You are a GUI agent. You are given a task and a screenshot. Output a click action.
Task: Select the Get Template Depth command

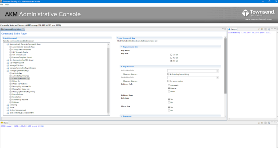(x=20, y=52)
